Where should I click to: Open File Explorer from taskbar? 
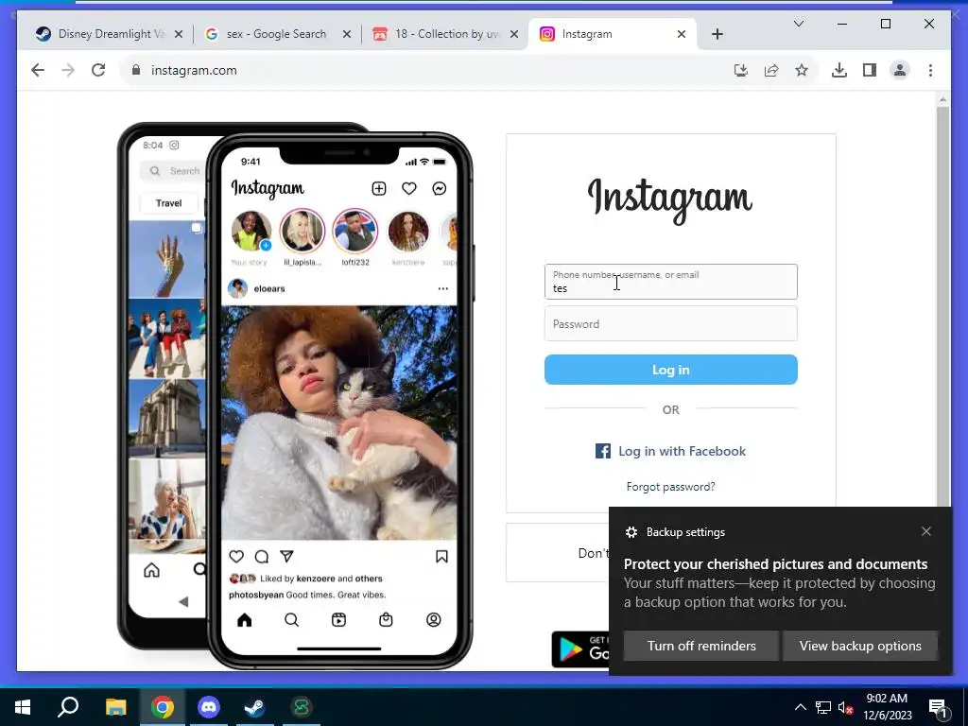[115, 707]
